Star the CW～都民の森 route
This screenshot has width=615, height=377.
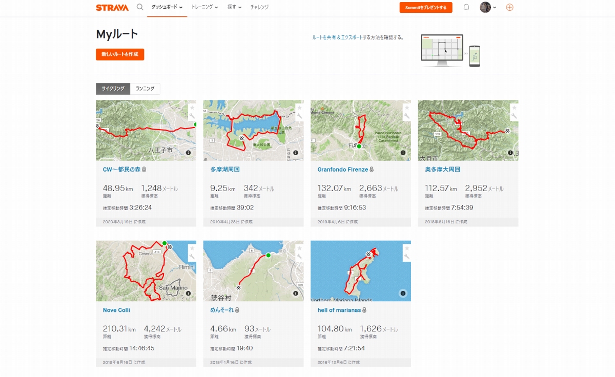click(192, 108)
